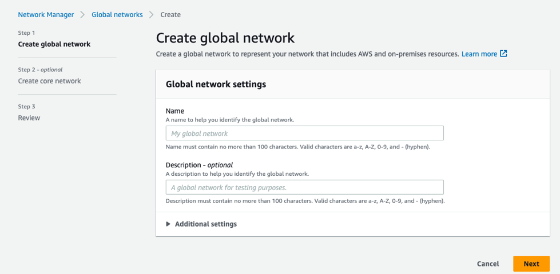This screenshot has width=560, height=274.
Task: Open the Learn more link
Action: point(479,54)
